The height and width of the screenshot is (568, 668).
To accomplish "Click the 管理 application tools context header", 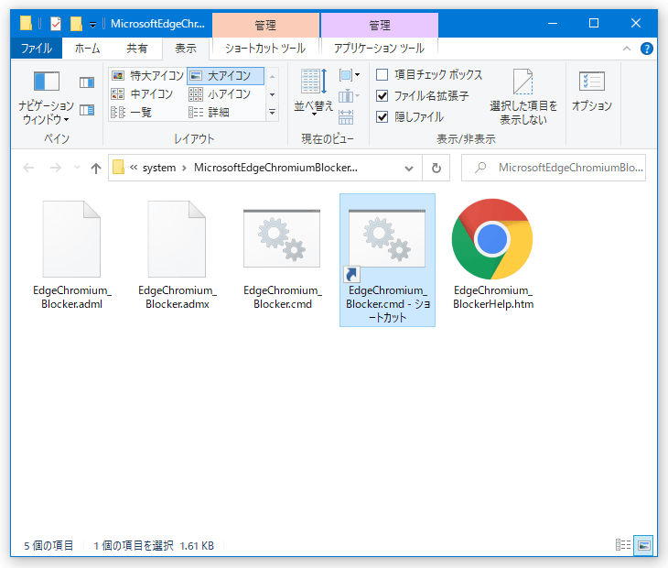I will pyautogui.click(x=379, y=25).
